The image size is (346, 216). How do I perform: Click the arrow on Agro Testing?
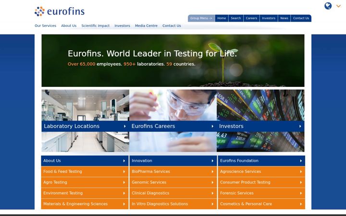pyautogui.click(x=124, y=182)
